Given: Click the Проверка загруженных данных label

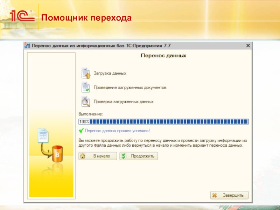Looking at the screenshot, I should 124,101.
